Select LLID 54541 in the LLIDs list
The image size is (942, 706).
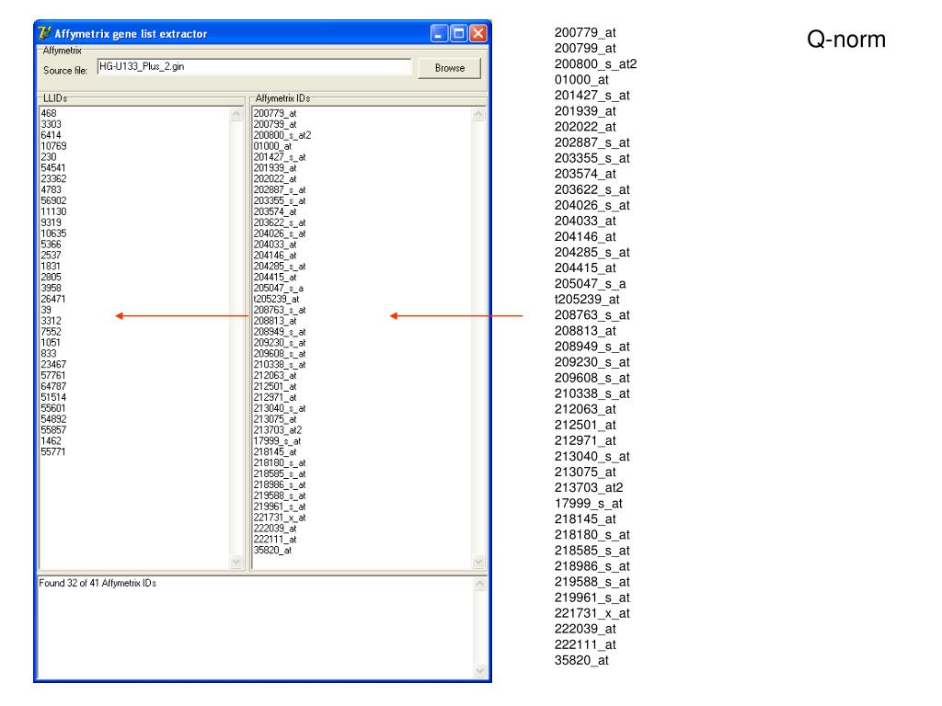[x=53, y=167]
